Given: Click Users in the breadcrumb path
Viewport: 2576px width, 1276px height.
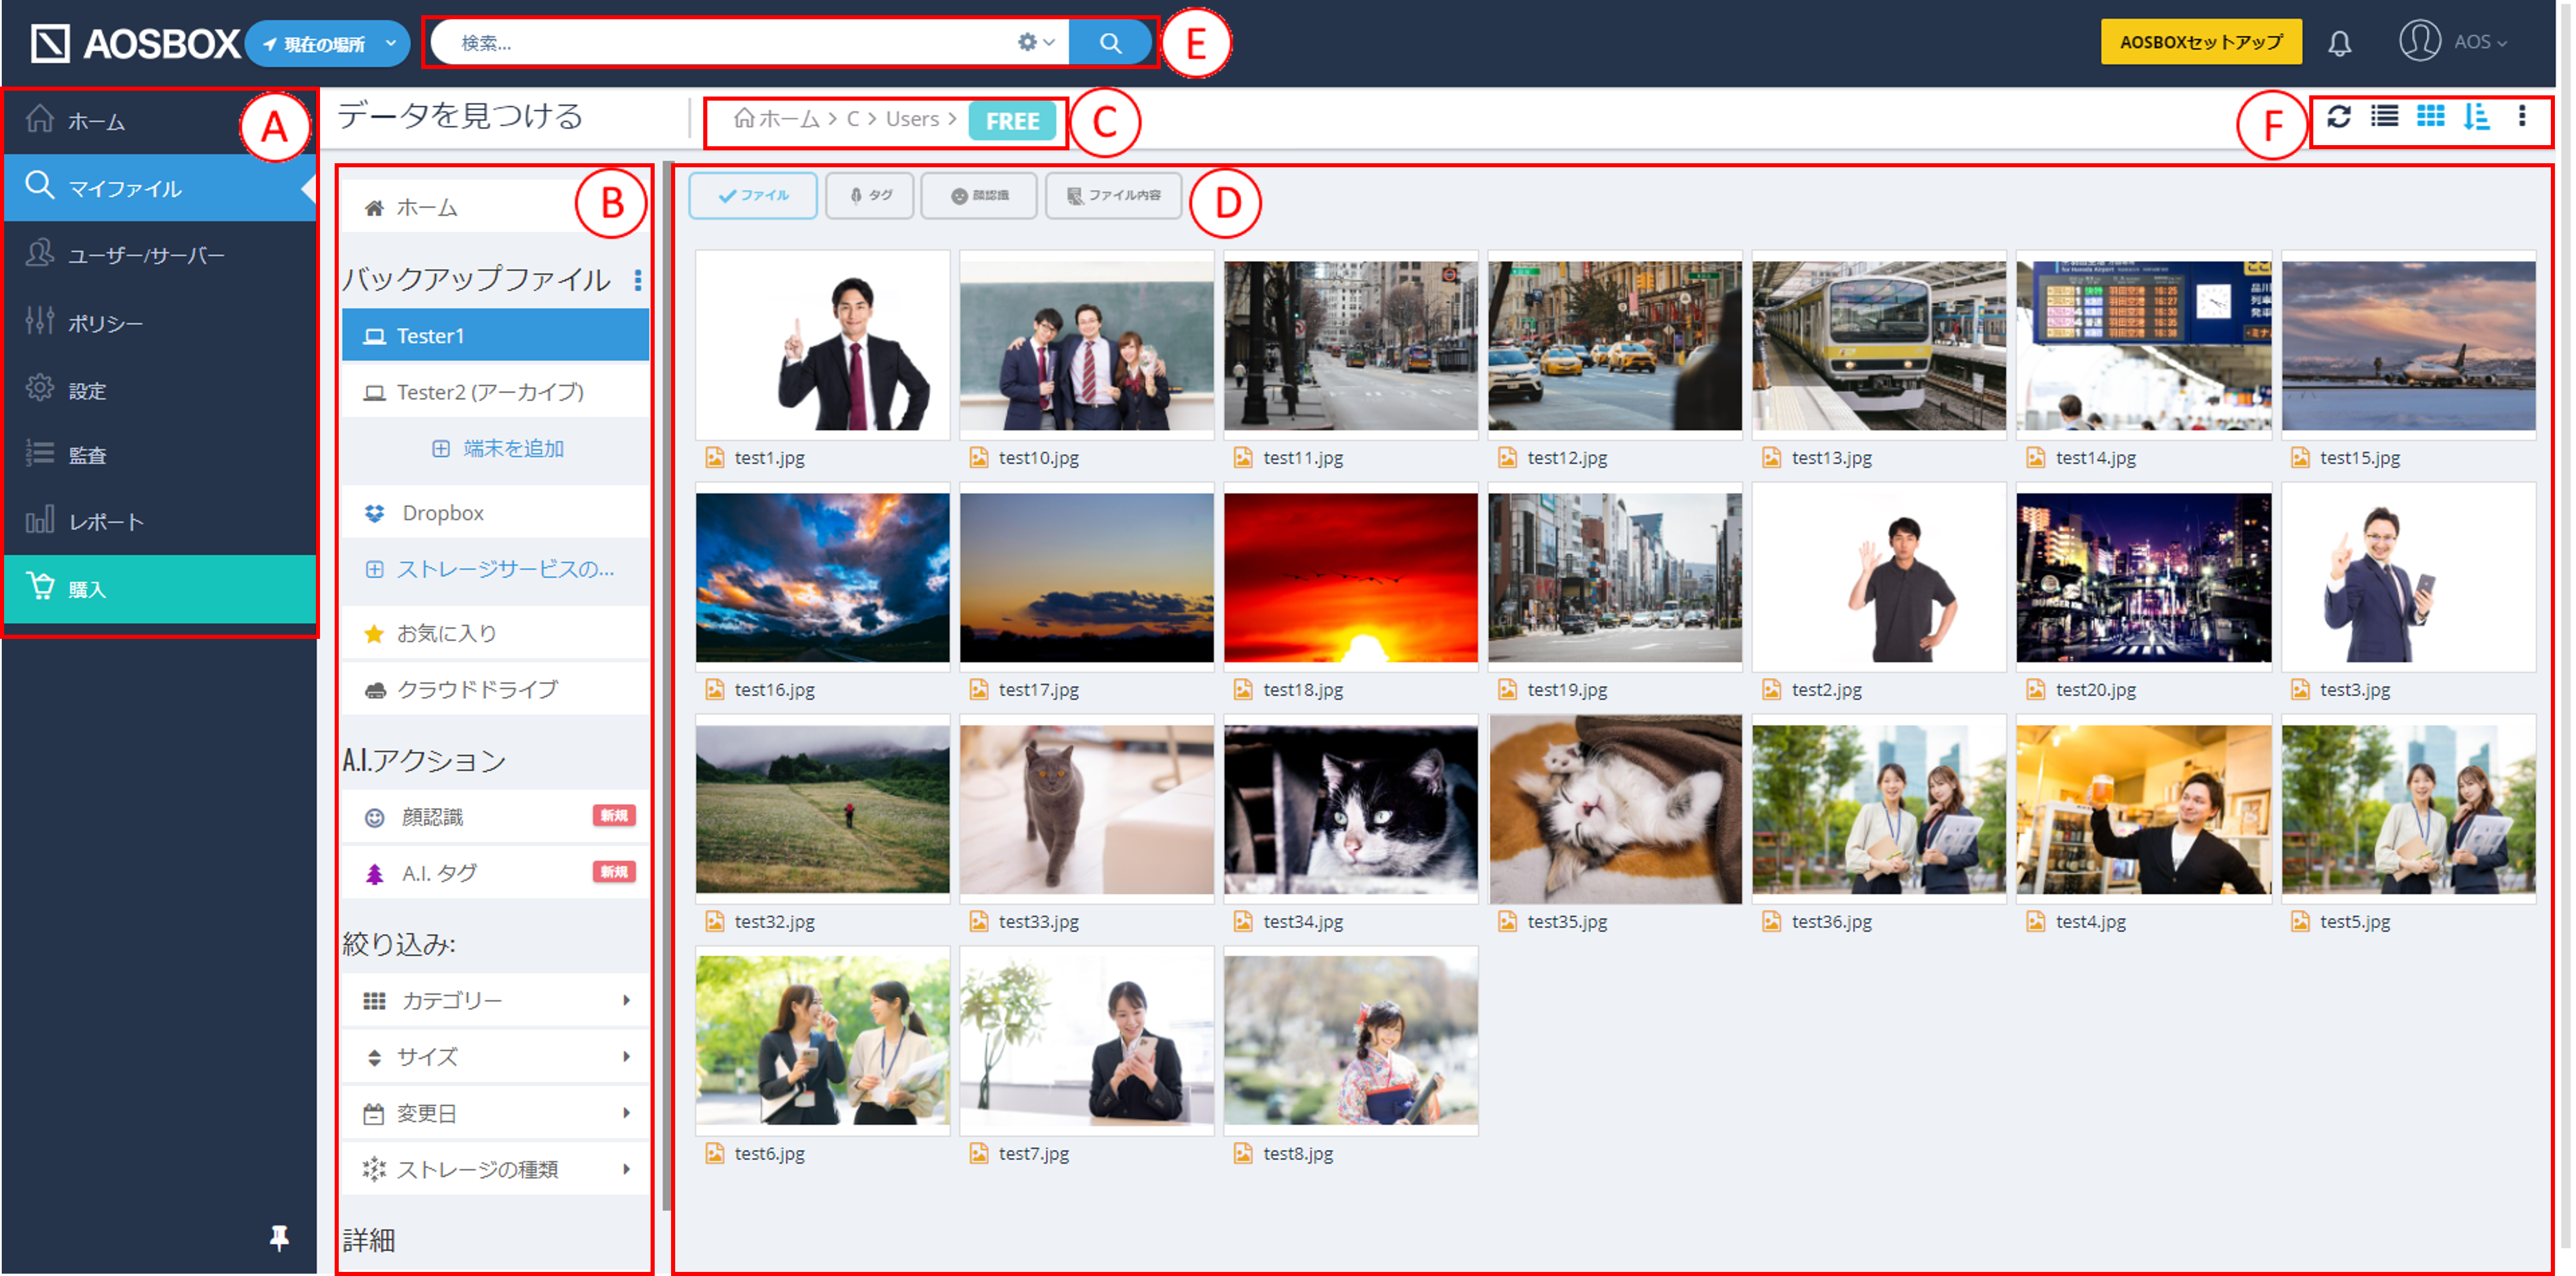Looking at the screenshot, I should [x=912, y=119].
